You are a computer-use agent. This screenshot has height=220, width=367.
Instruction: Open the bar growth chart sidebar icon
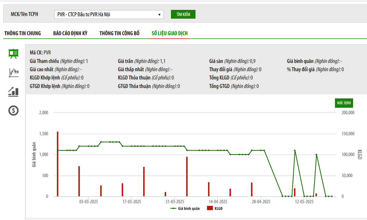(x=14, y=92)
